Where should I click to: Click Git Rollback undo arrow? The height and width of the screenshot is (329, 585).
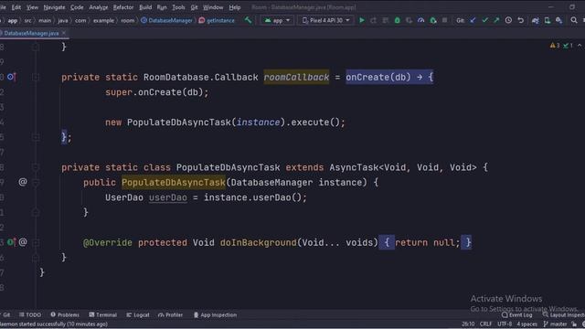point(521,20)
